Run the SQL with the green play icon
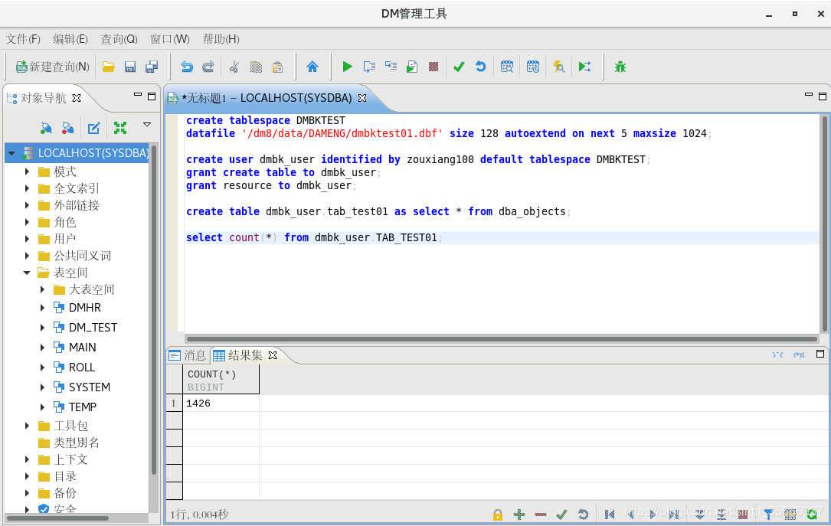Image resolution: width=831 pixels, height=526 pixels. pyautogui.click(x=347, y=67)
